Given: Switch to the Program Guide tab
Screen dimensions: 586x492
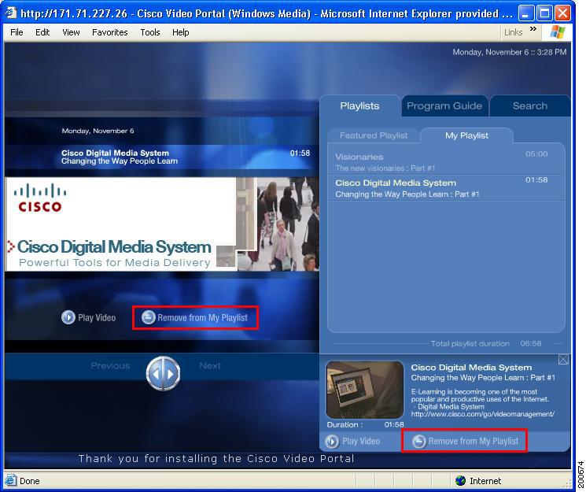Looking at the screenshot, I should 444,106.
